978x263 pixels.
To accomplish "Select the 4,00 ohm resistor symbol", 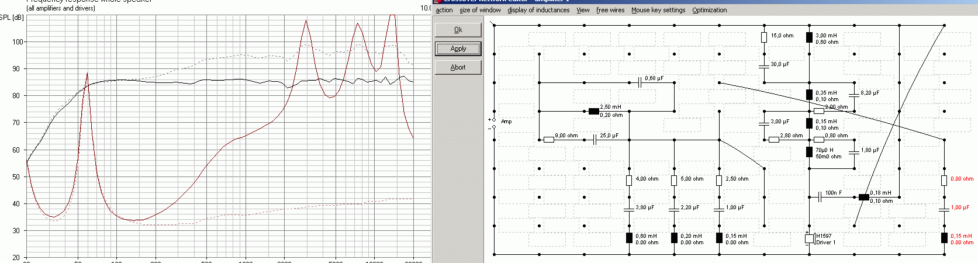I will 629,181.
